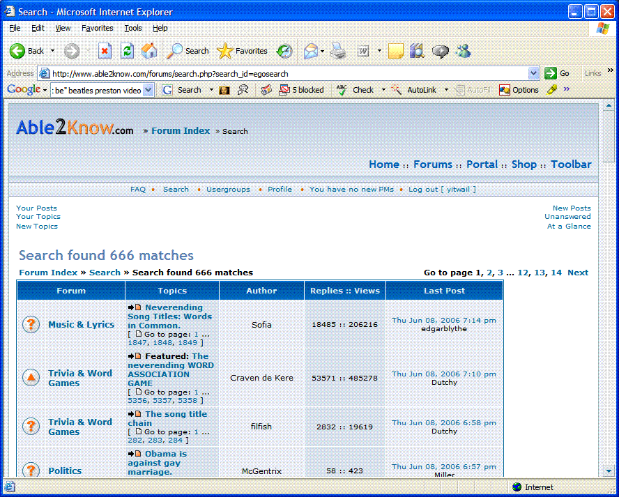
Task: Open the Tools menu
Action: [x=133, y=28]
